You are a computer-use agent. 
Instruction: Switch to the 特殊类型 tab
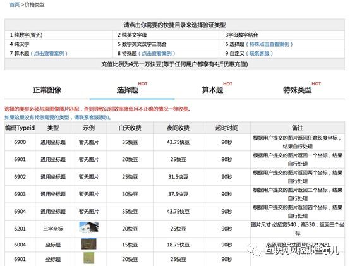[x=298, y=90]
